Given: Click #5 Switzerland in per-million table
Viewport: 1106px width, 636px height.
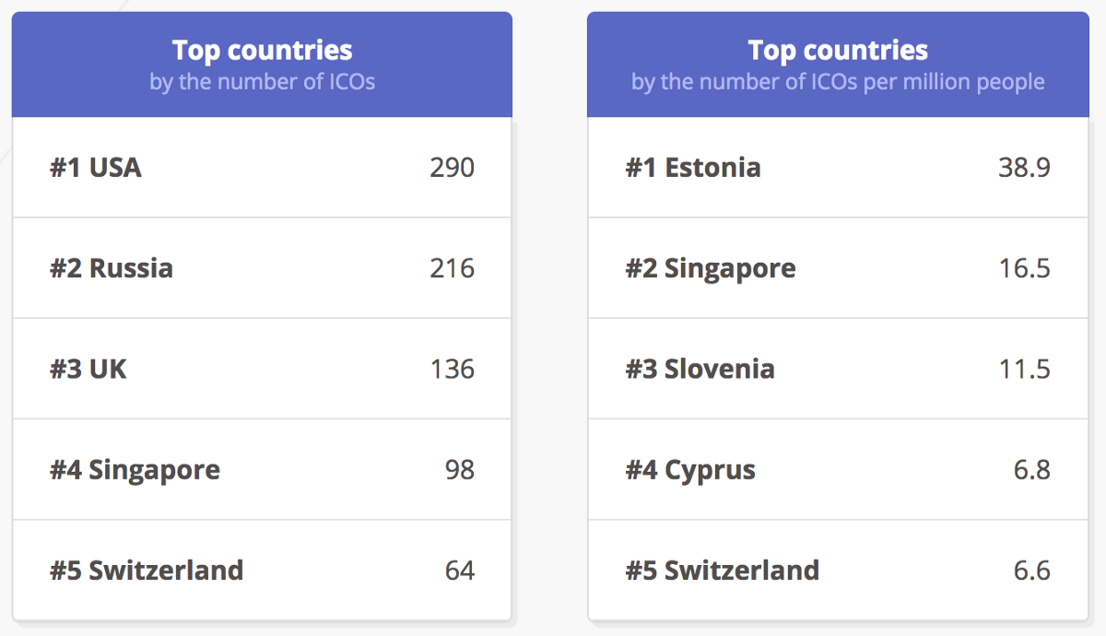Looking at the screenshot, I should 723,571.
